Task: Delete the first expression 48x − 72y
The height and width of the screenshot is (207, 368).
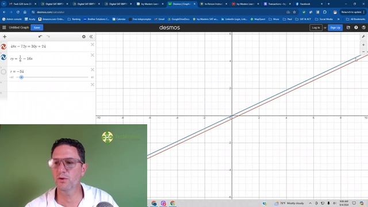Action: click(x=93, y=45)
